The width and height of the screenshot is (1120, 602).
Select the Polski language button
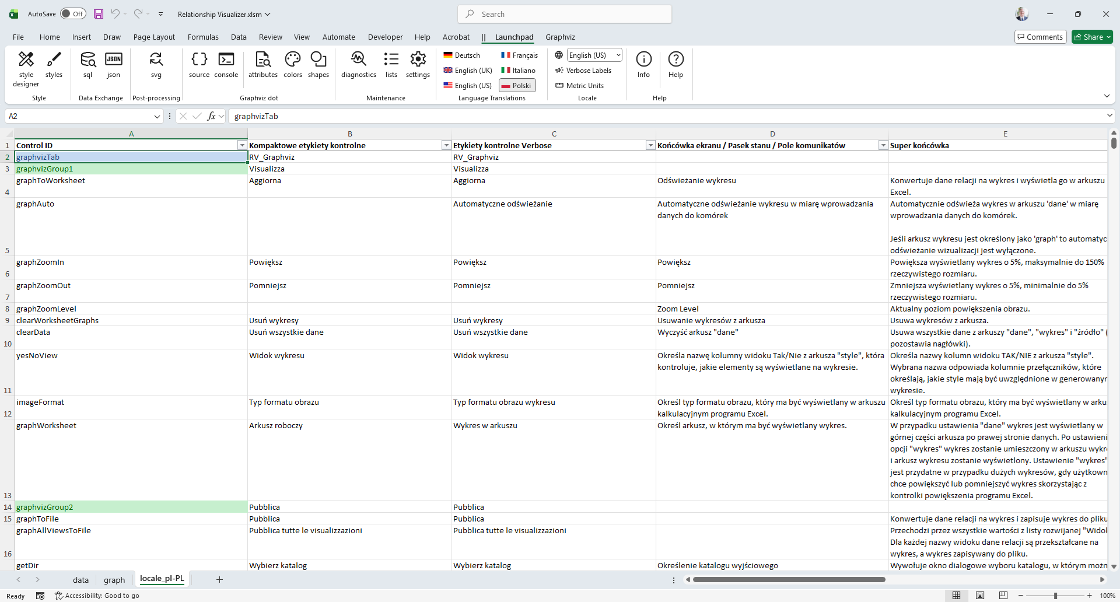(517, 86)
